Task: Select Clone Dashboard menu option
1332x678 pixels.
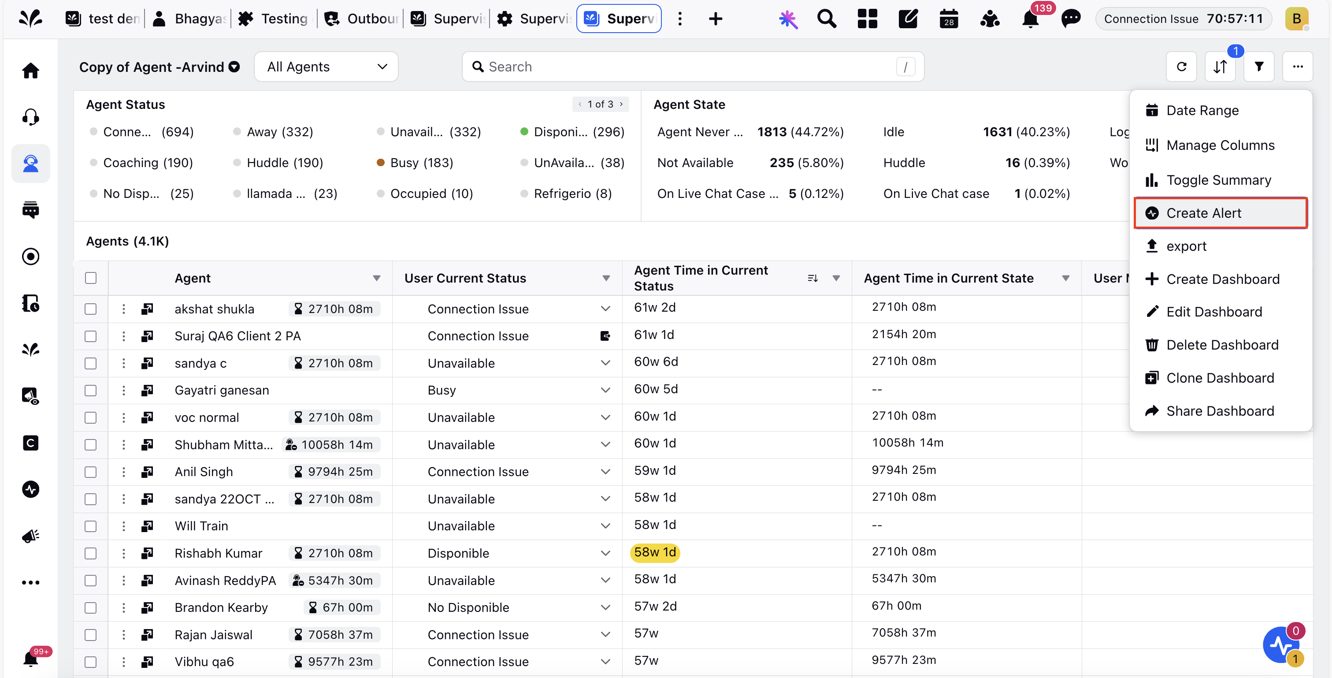Action: (1221, 378)
